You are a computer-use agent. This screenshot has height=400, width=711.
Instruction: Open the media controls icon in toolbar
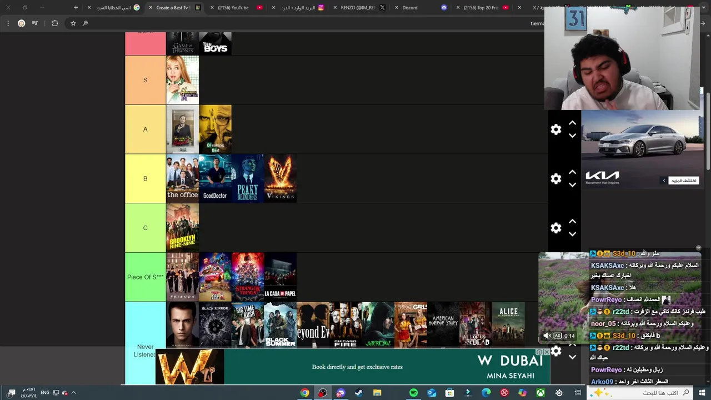(x=35, y=23)
